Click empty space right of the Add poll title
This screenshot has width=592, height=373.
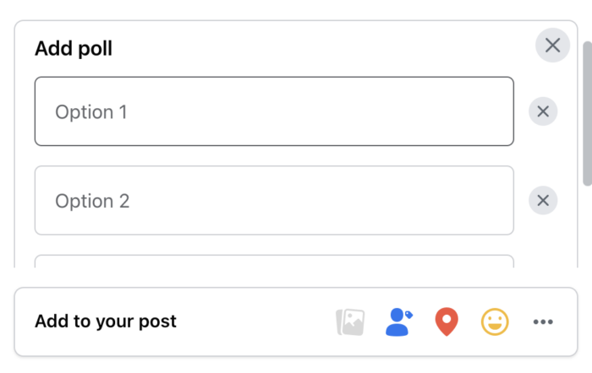point(321,49)
